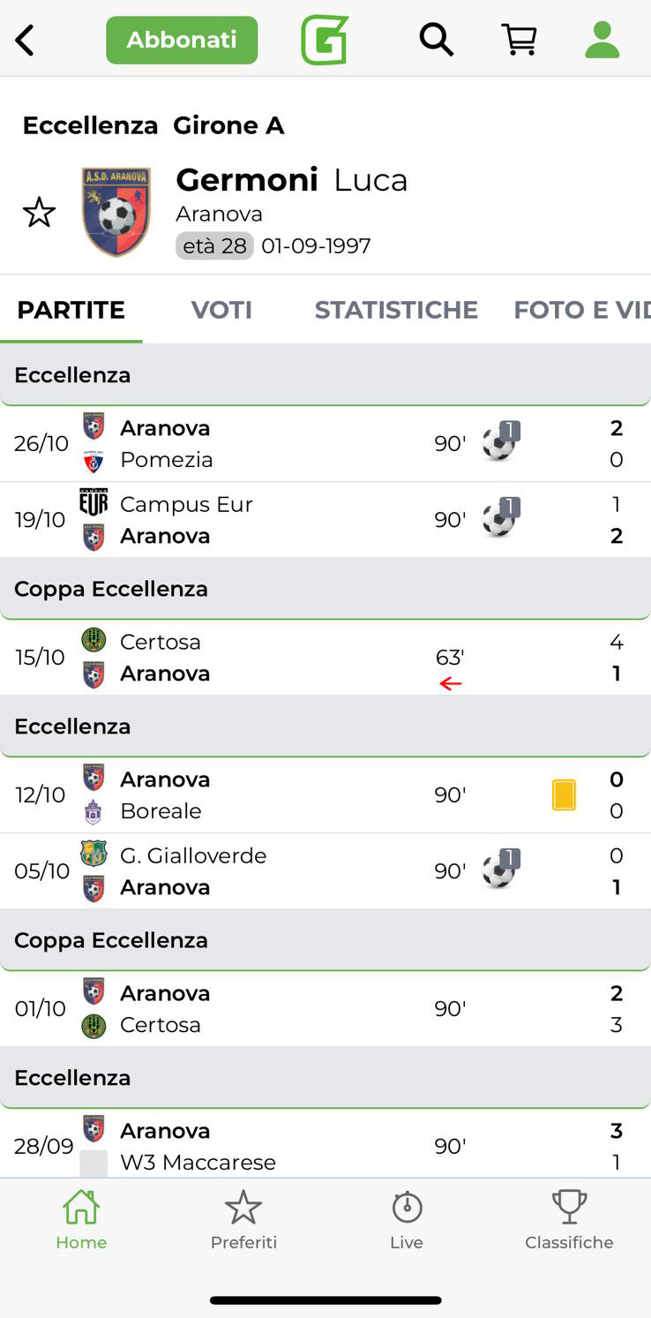Screen dimensions: 651x1318
Task: Open Classifiche trophy in bottom bar
Action: click(569, 1219)
